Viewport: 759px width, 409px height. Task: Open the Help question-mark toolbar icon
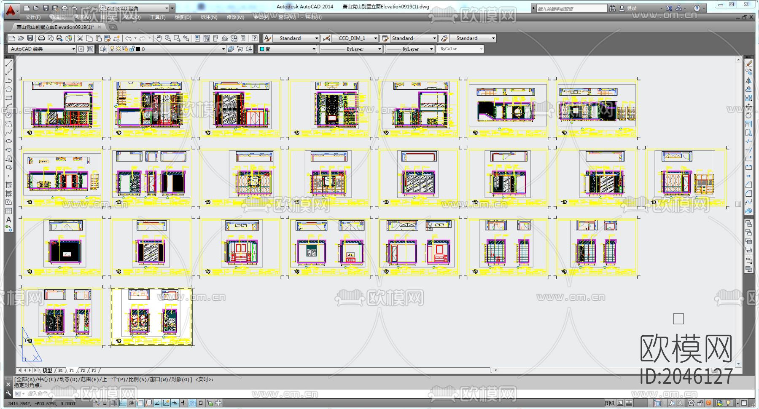pyautogui.click(x=255, y=38)
